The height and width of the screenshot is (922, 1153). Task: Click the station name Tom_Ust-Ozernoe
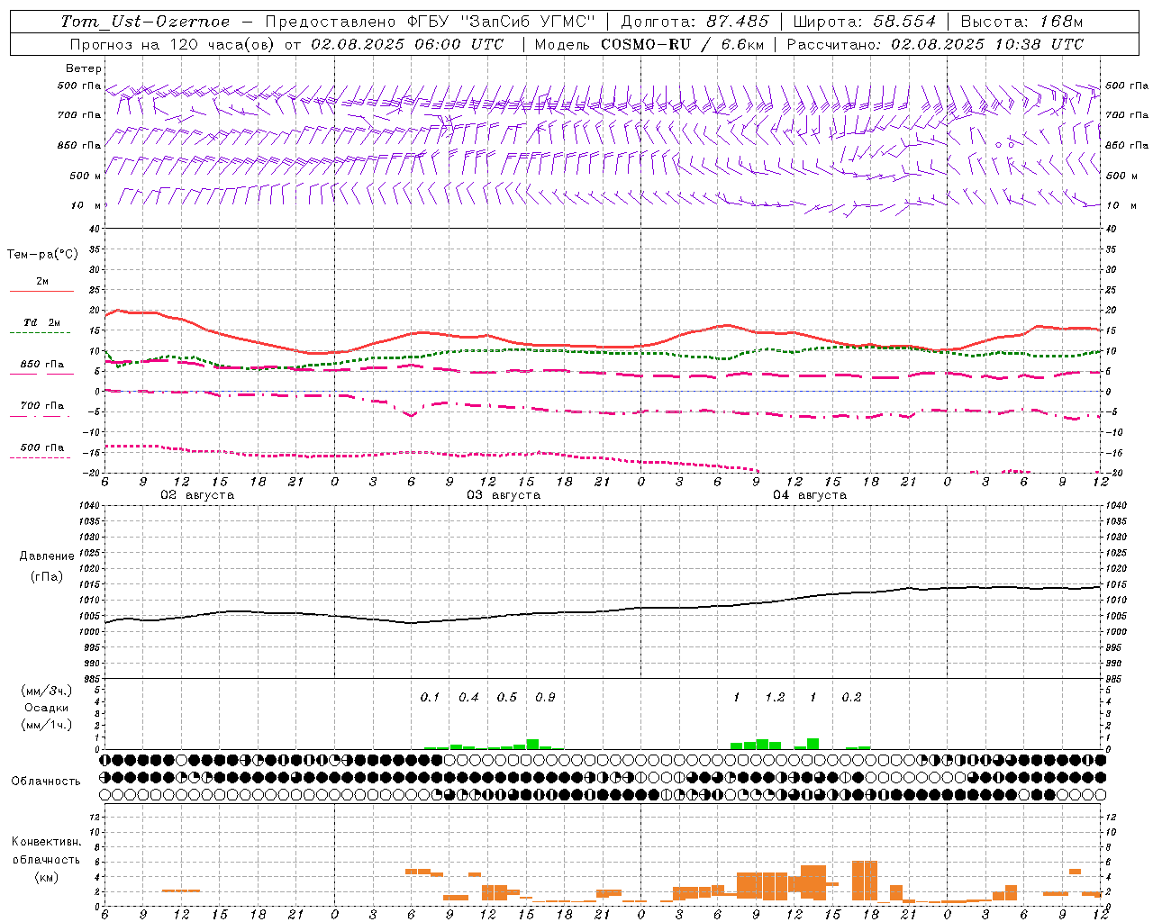tap(145, 22)
